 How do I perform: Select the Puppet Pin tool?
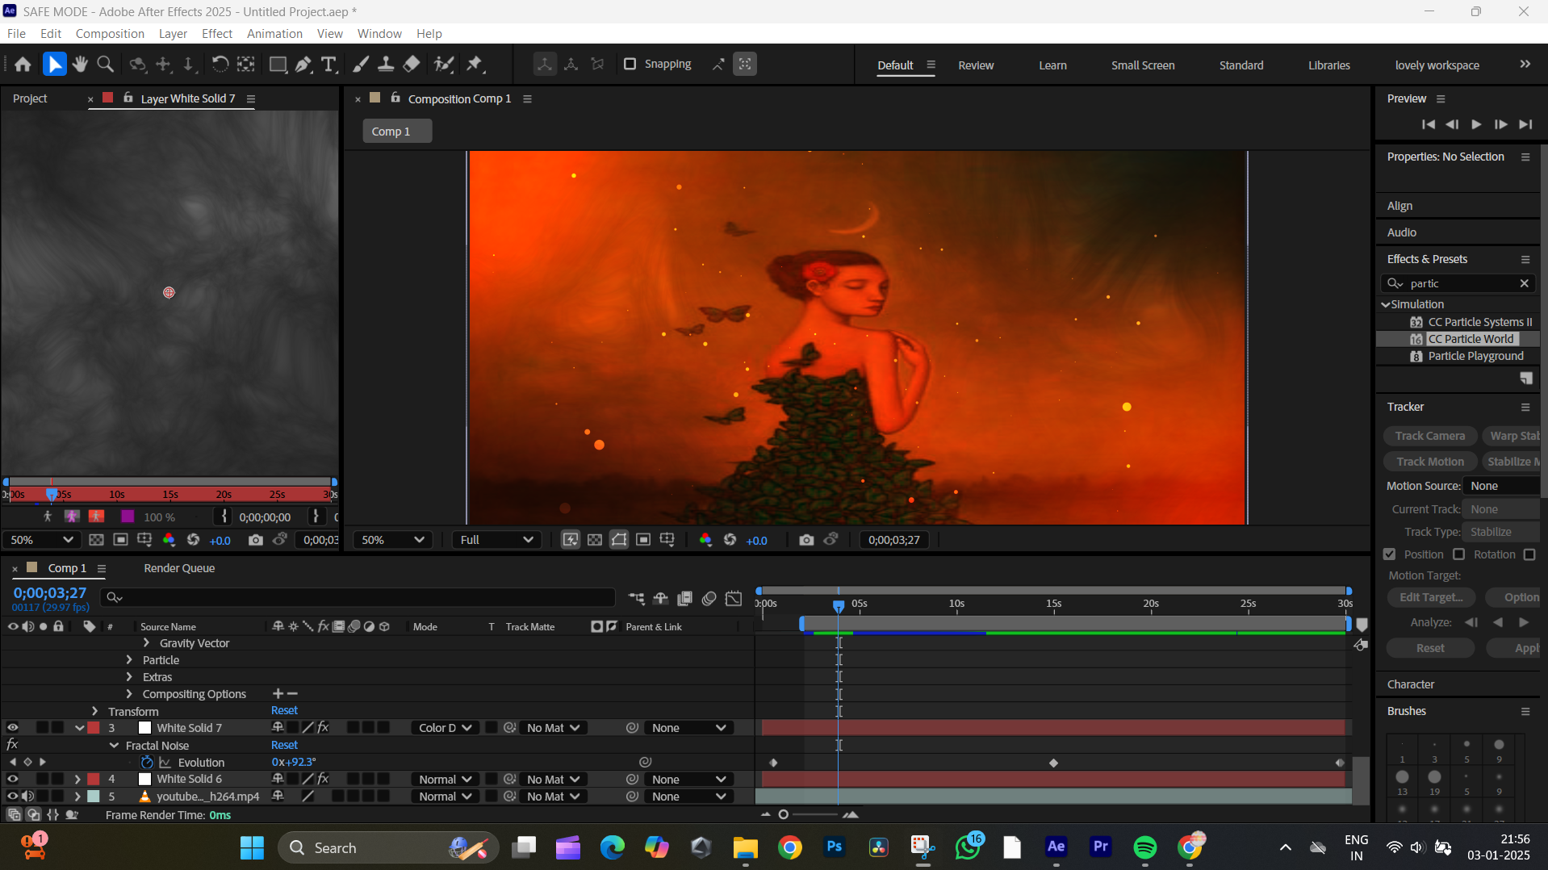(x=475, y=65)
